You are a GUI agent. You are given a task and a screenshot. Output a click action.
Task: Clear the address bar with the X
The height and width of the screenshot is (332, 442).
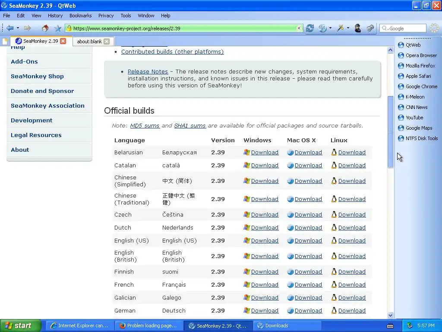click(299, 28)
